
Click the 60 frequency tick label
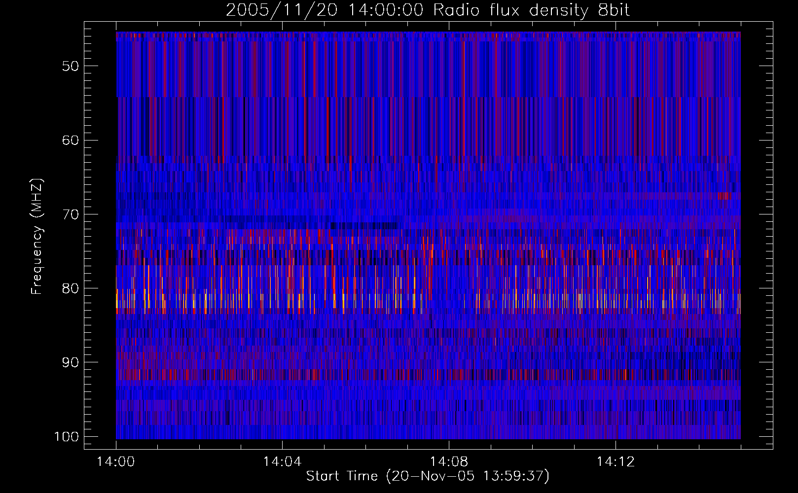(x=71, y=140)
